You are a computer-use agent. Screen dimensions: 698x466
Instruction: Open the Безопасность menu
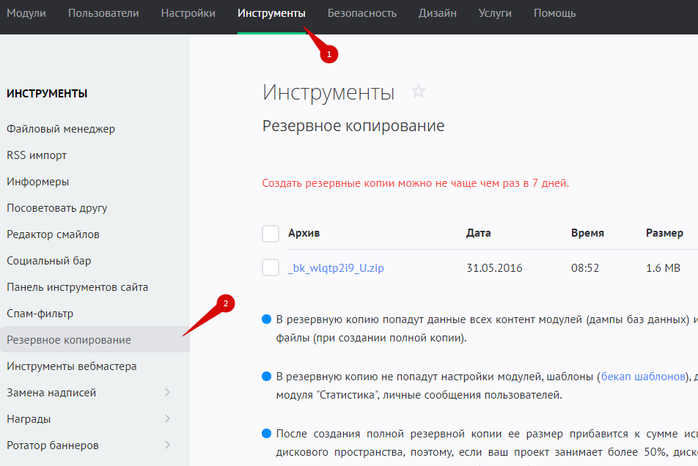pyautogui.click(x=361, y=13)
